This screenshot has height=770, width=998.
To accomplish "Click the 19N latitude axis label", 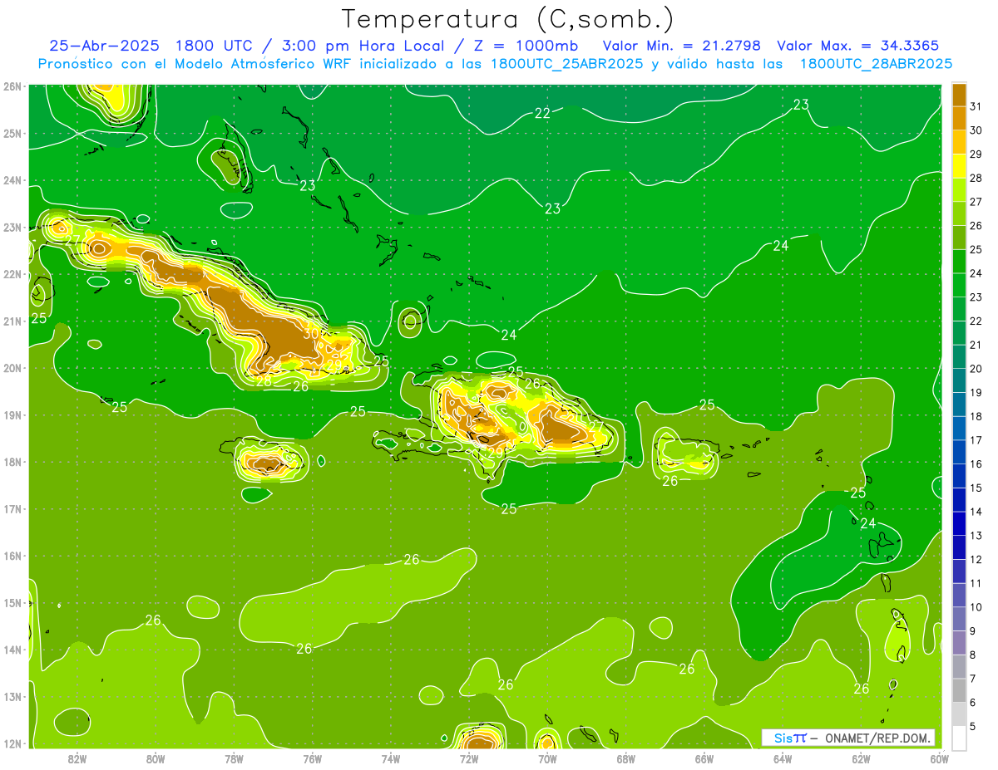I will 12,414.
